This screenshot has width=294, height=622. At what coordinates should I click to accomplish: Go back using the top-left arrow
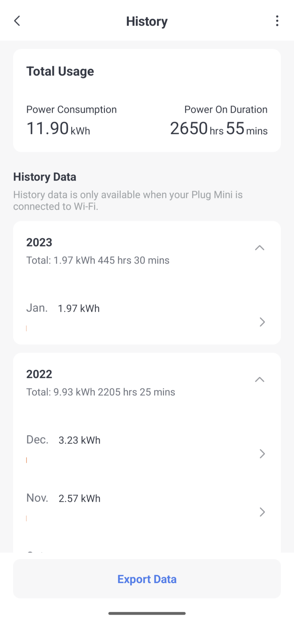[17, 21]
